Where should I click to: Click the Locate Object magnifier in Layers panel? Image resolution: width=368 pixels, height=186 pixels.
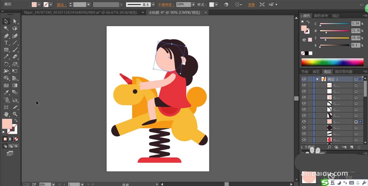pyautogui.click(x=329, y=147)
